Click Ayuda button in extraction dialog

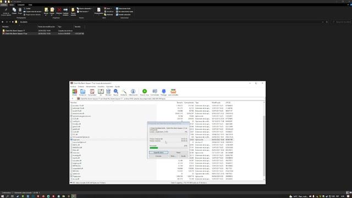[x=183, y=156]
